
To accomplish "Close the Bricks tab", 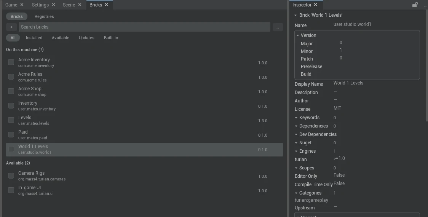I will (x=107, y=5).
